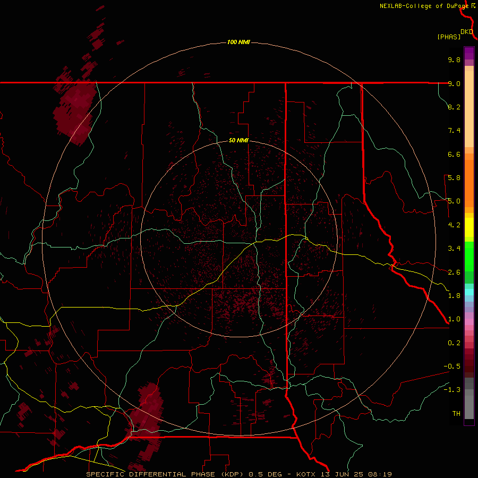
Task: Click the [PHAS] legend heading
Action: click(449, 37)
